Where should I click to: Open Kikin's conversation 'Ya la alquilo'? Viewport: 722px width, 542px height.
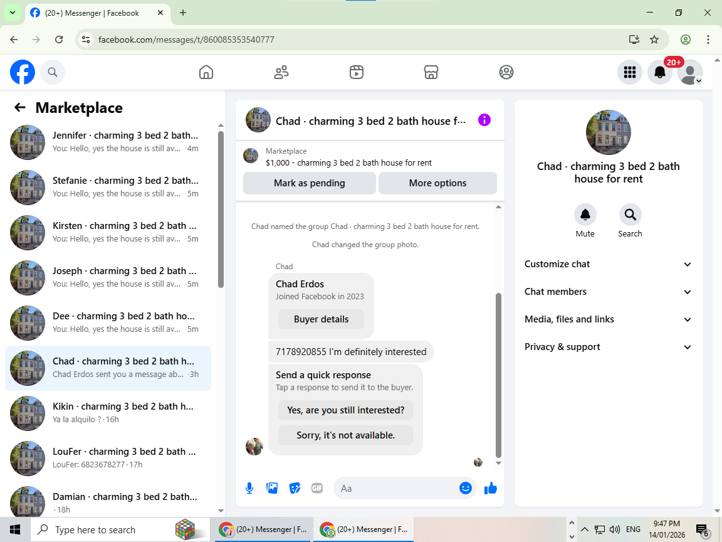(108, 413)
